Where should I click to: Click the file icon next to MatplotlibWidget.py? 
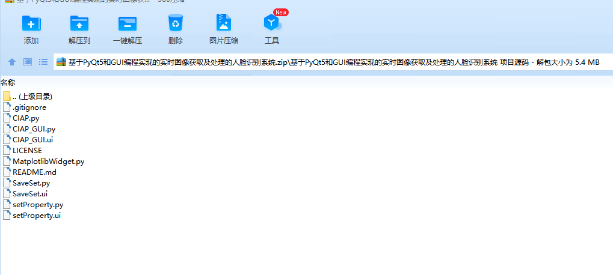[6, 161]
